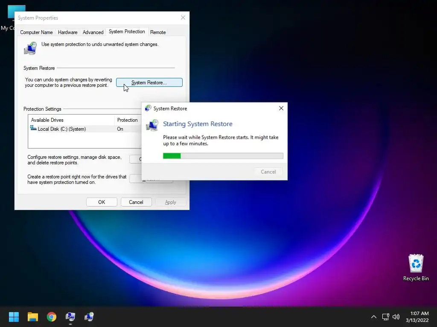
Task: Close the System Properties window
Action: [183, 17]
